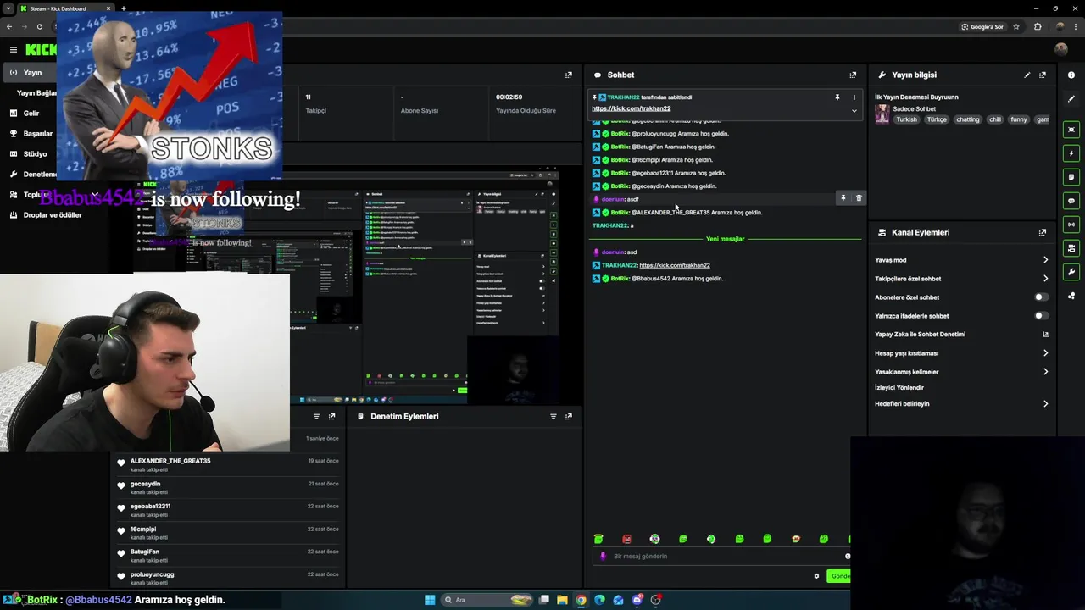Filter the Denetim Eylemleri list

pyautogui.click(x=554, y=416)
